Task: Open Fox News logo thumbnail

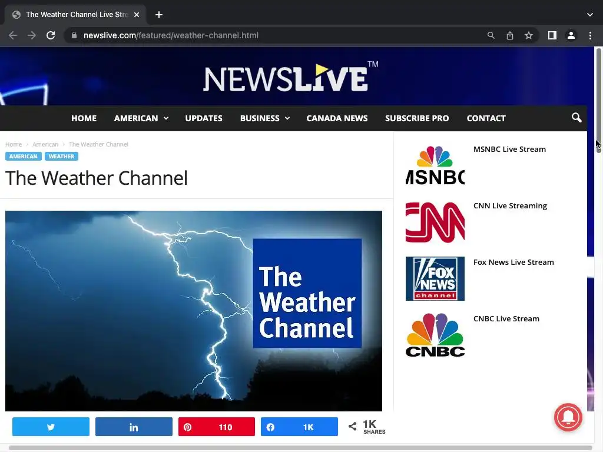Action: pos(435,278)
